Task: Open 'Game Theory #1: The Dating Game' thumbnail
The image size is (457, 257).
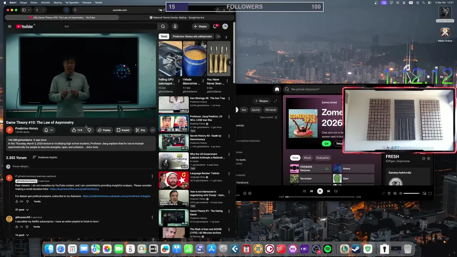Action: (174, 217)
